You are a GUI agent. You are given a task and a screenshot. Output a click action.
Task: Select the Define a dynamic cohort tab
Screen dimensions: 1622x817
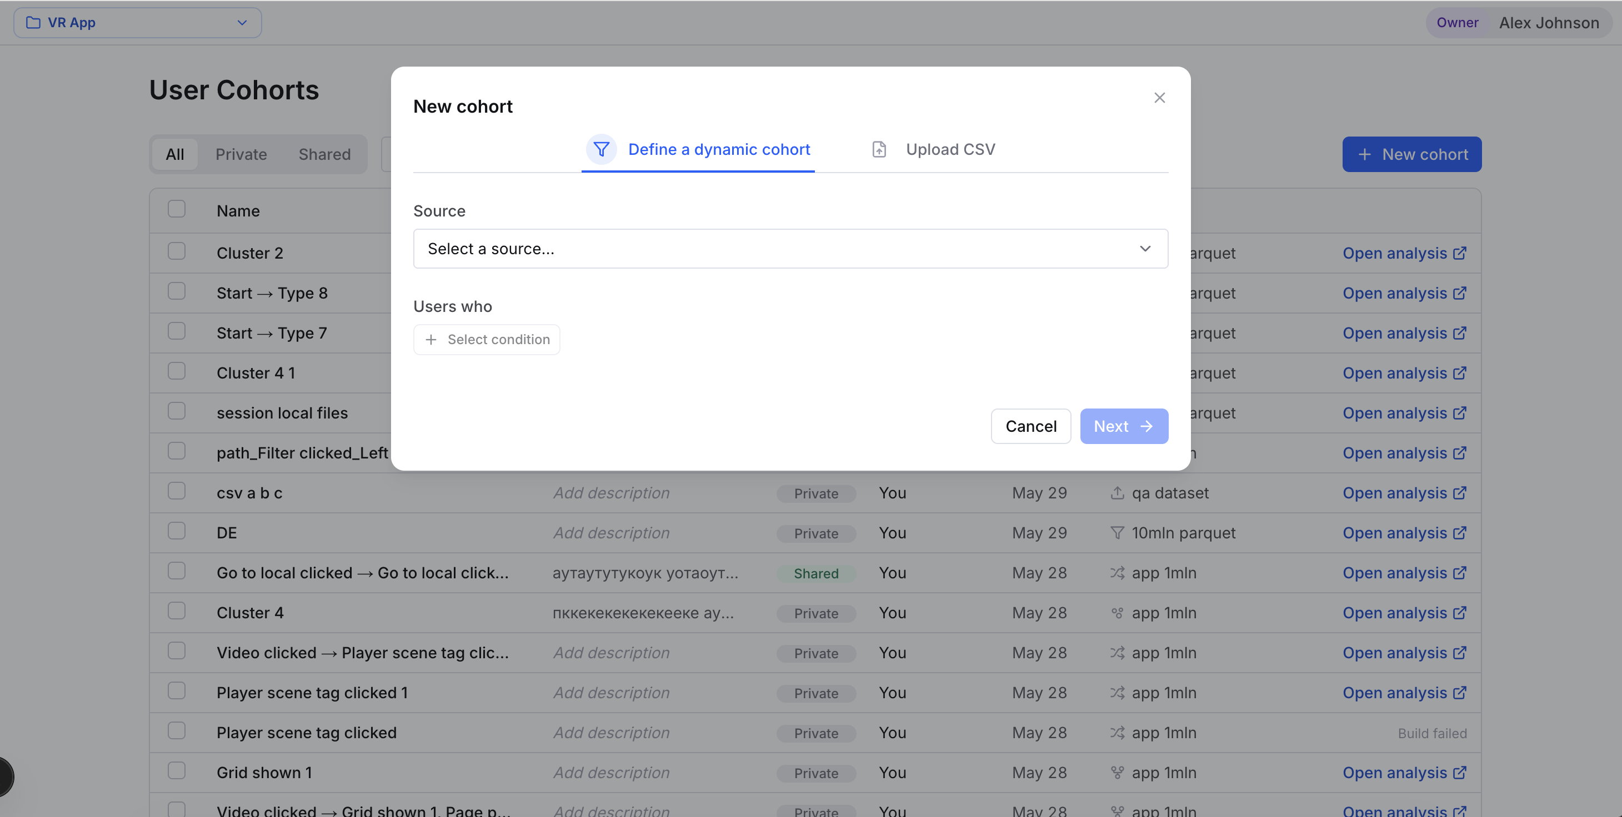[698, 150]
